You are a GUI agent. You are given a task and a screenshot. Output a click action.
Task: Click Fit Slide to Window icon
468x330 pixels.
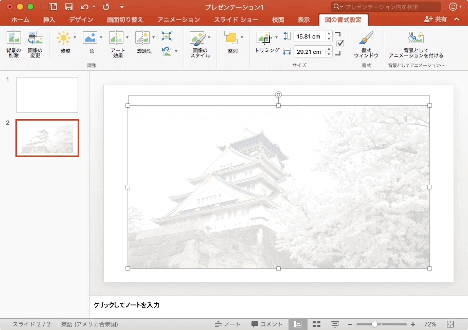point(451,324)
